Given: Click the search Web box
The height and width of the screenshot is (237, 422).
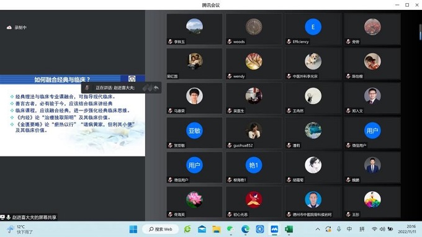Looking at the screenshot, I should coord(161,229).
